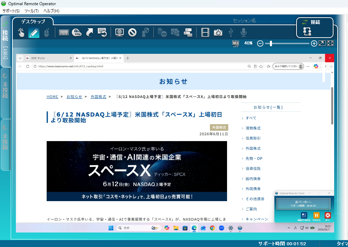Screen dimensions: 348x247
Task: Open the ツール(T) menu
Action: (x=31, y=11)
